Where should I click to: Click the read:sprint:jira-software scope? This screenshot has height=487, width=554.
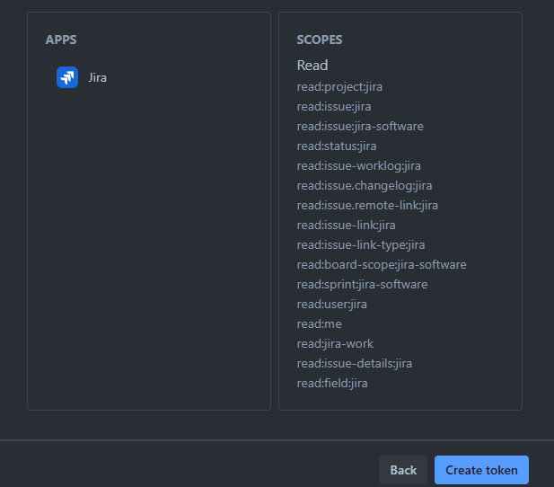(x=362, y=285)
